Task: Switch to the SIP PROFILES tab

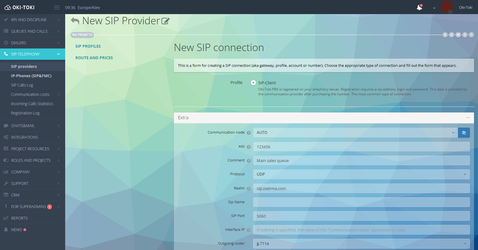Action: pyautogui.click(x=88, y=46)
